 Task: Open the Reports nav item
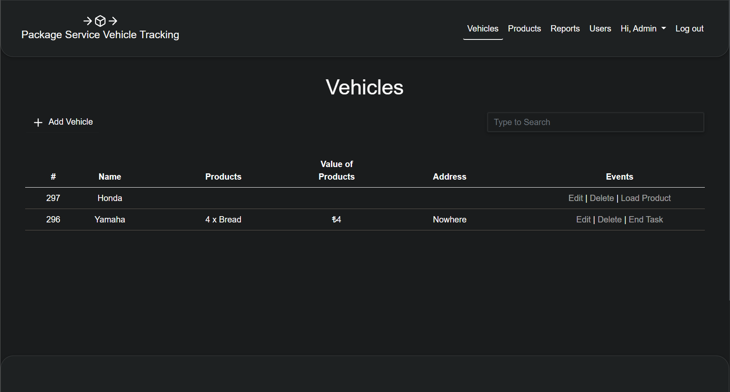coord(565,29)
